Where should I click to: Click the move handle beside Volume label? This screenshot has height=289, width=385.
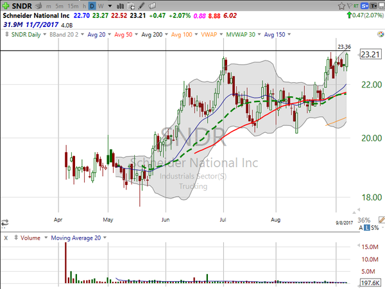click(16, 238)
